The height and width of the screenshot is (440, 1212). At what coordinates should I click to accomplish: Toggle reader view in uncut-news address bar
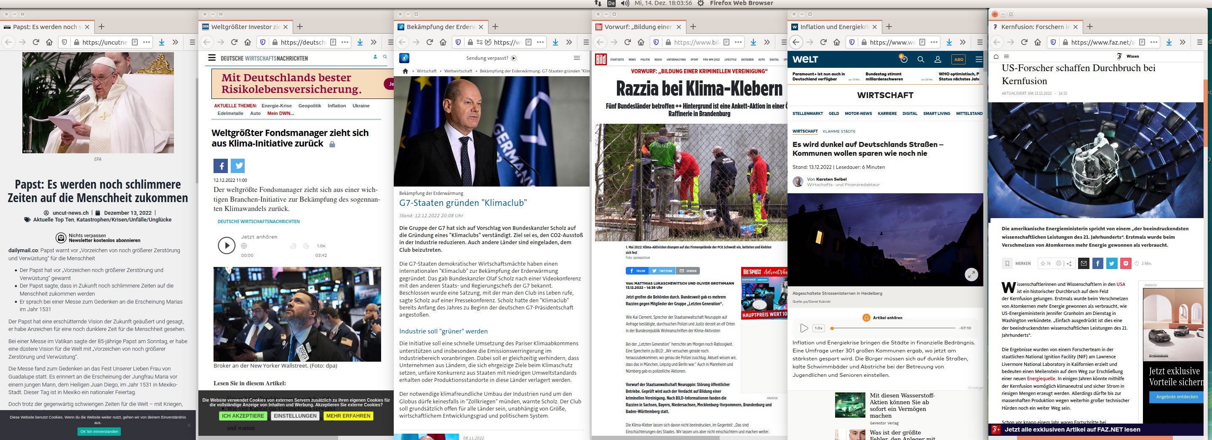click(x=135, y=43)
